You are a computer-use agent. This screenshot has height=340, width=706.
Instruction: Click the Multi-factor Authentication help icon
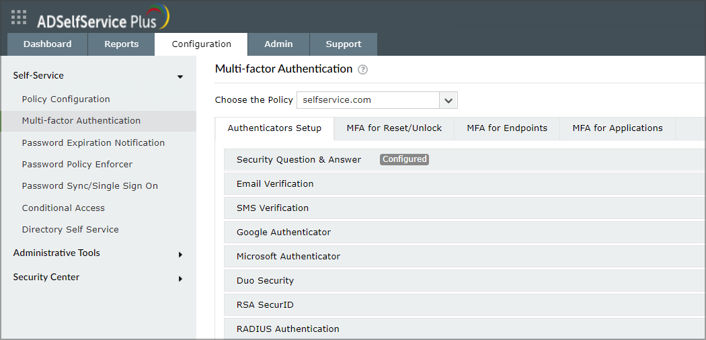[363, 69]
